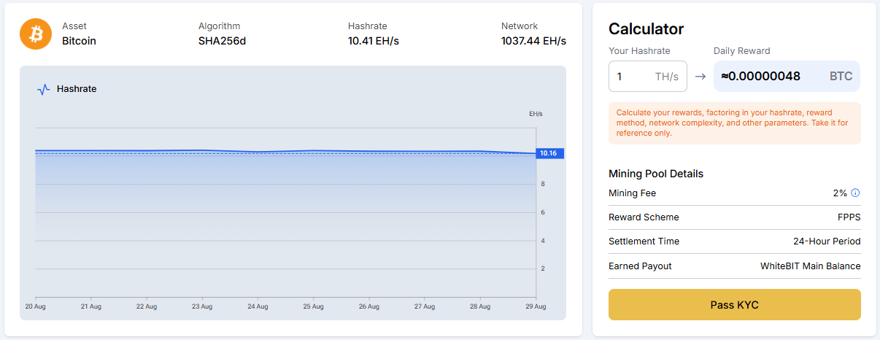
Task: Click the 20 Aug axis label
Action: tap(35, 306)
